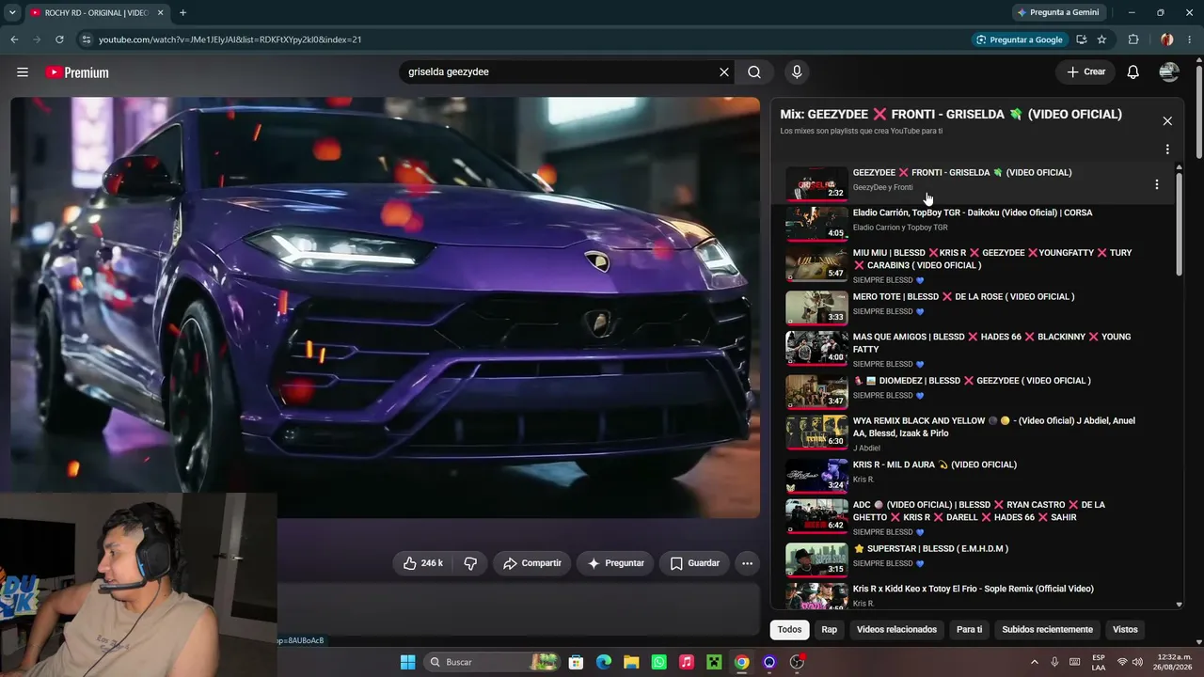Click the YouTube search input field
Screen dimensions: 1204x677
(x=560, y=72)
